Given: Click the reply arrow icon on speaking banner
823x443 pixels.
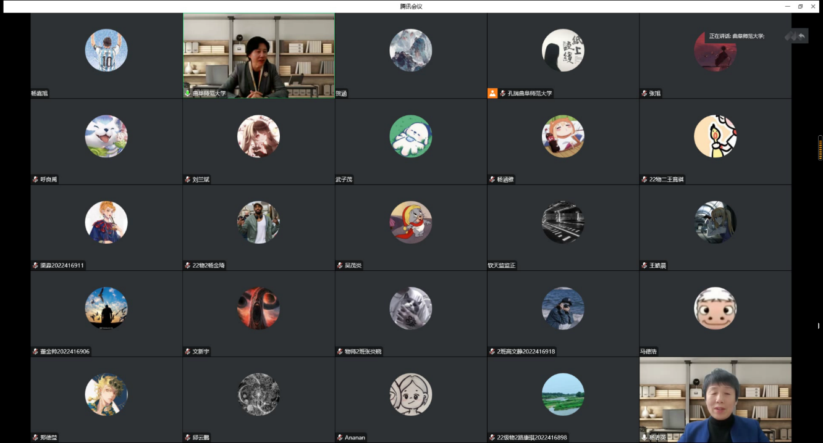Looking at the screenshot, I should click(x=801, y=36).
